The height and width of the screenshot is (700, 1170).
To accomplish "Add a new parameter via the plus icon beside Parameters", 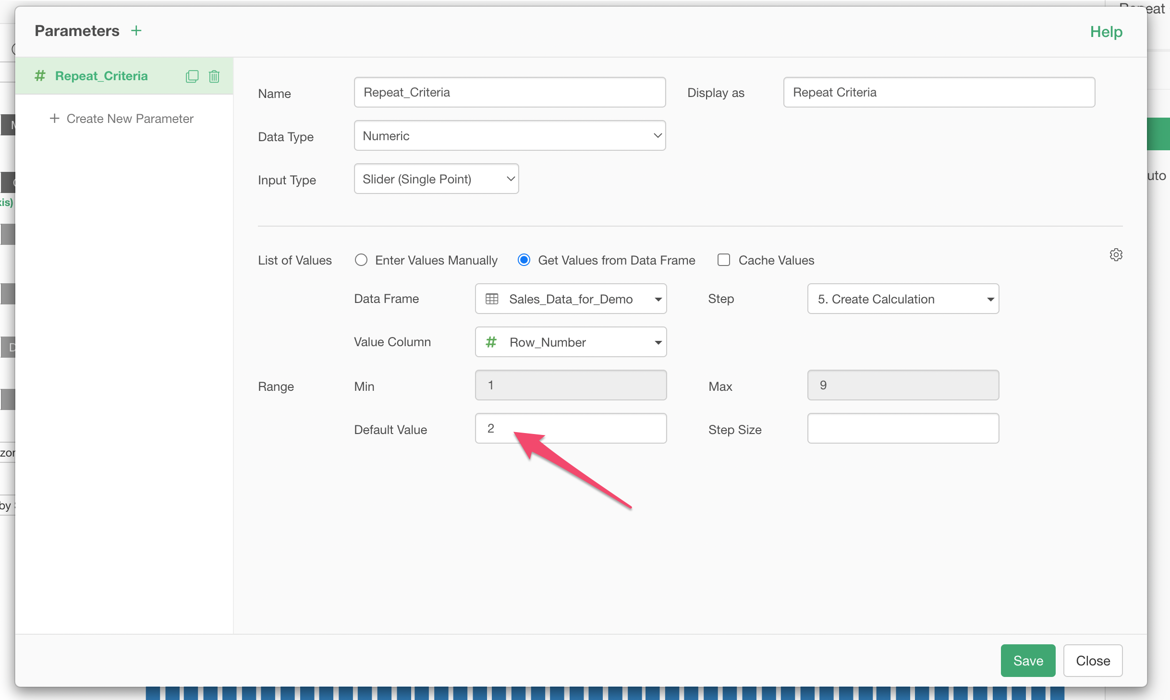I will point(136,30).
